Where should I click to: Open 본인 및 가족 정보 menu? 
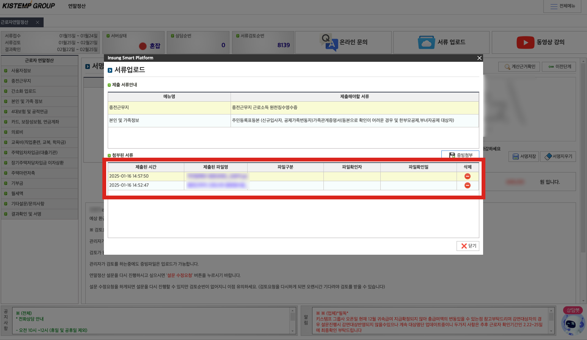39,102
